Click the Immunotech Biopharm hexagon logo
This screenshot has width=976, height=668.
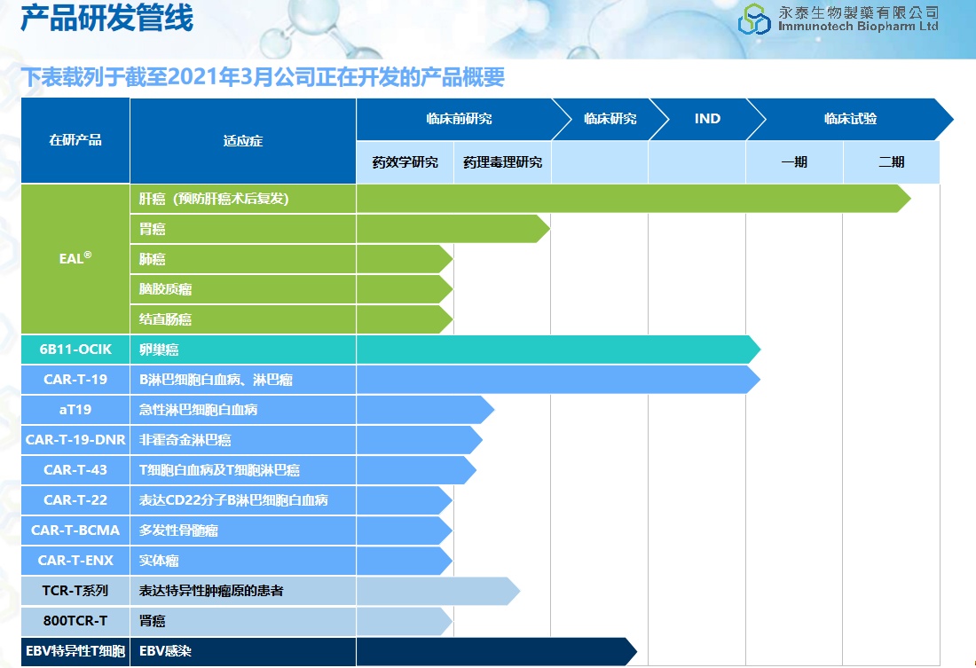pos(757,20)
